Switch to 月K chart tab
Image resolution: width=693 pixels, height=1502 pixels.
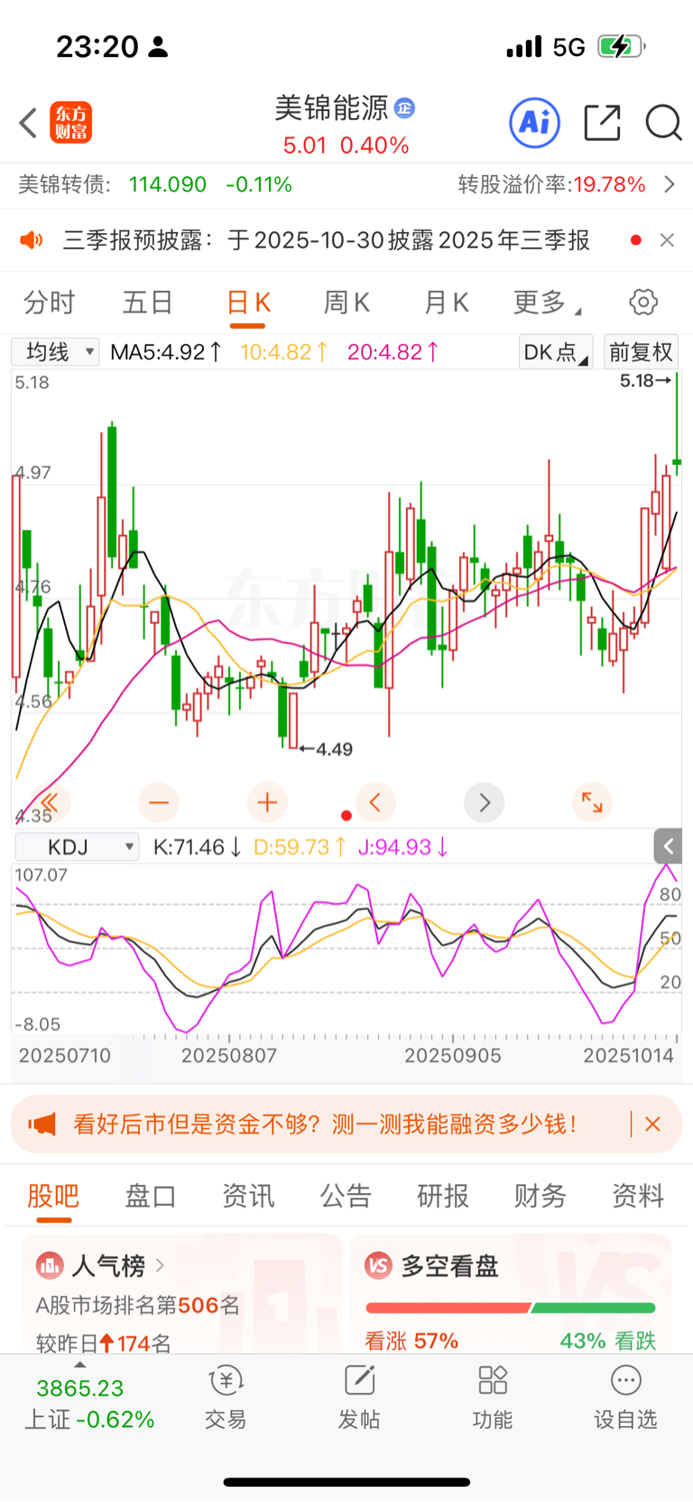pos(446,302)
